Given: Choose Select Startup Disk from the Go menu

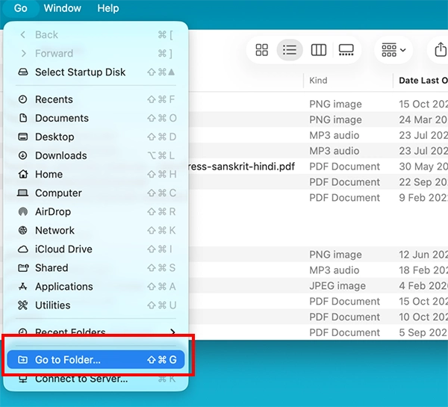Looking at the screenshot, I should [x=96, y=72].
